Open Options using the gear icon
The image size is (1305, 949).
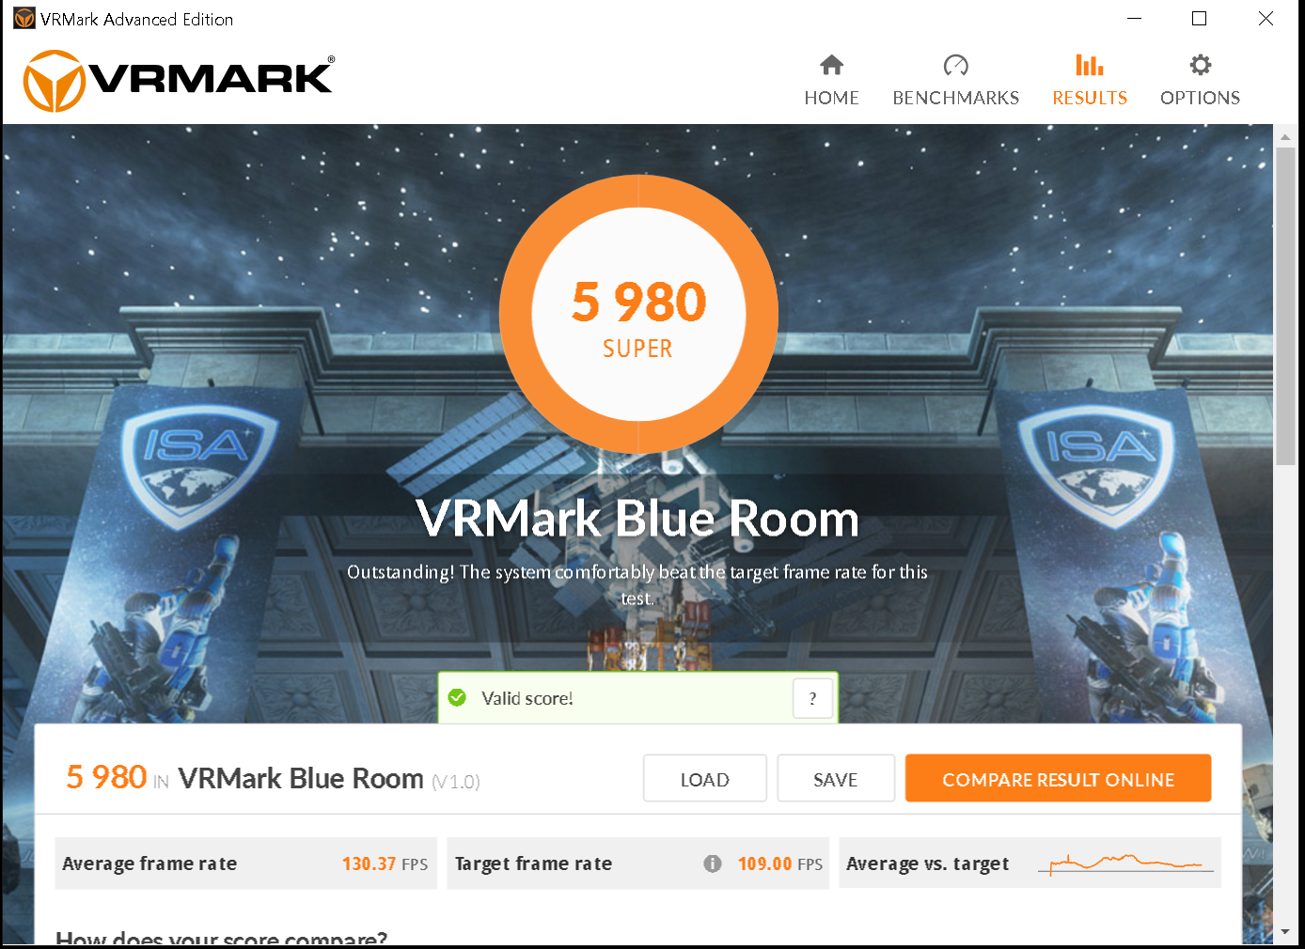(1200, 65)
